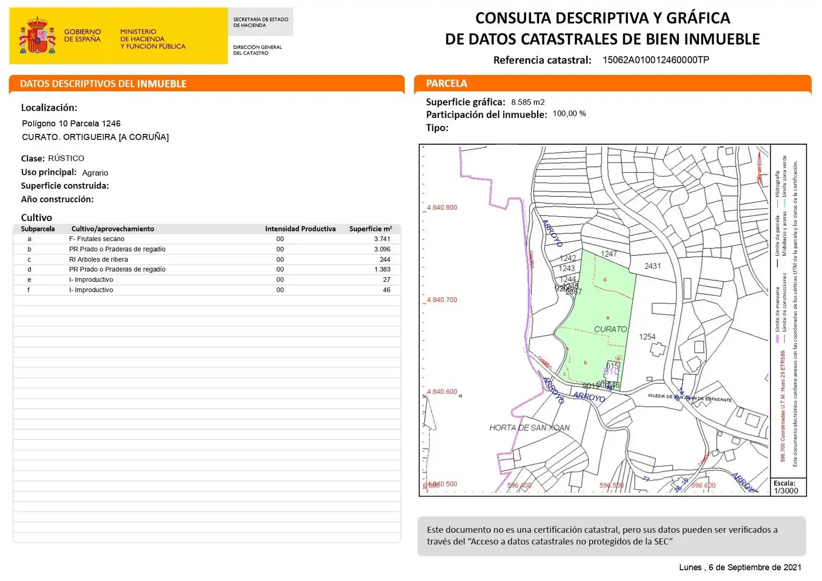822x581 pixels.
Task: Select Prado o Praderas de regadío in row d
Action: [x=117, y=270]
